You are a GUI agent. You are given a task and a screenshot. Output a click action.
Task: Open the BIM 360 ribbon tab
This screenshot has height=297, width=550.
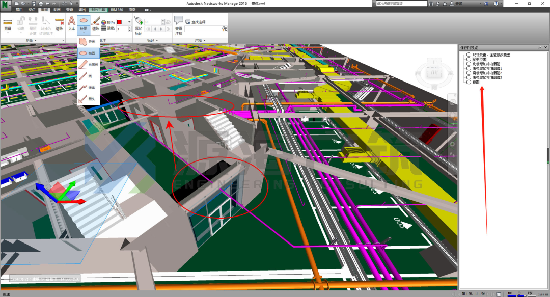pyautogui.click(x=117, y=10)
